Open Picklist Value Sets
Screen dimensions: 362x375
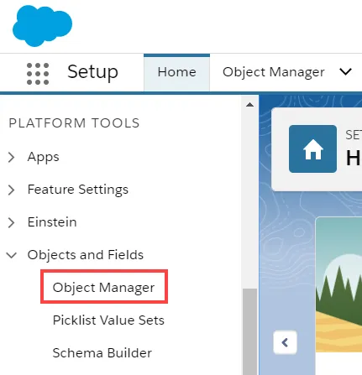pos(108,320)
